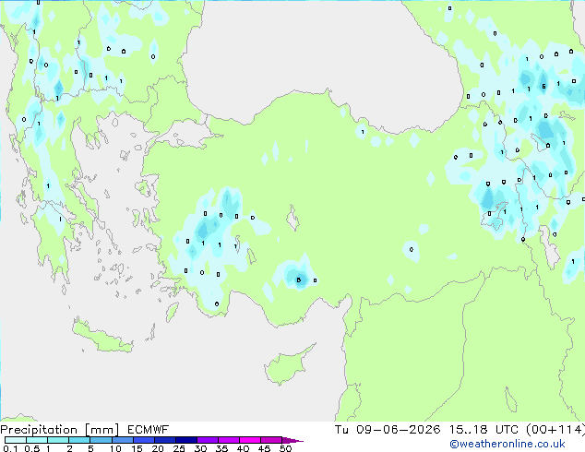Click the legend scale label "20"
Viewport: 585px width, 452px height.
click(158, 448)
